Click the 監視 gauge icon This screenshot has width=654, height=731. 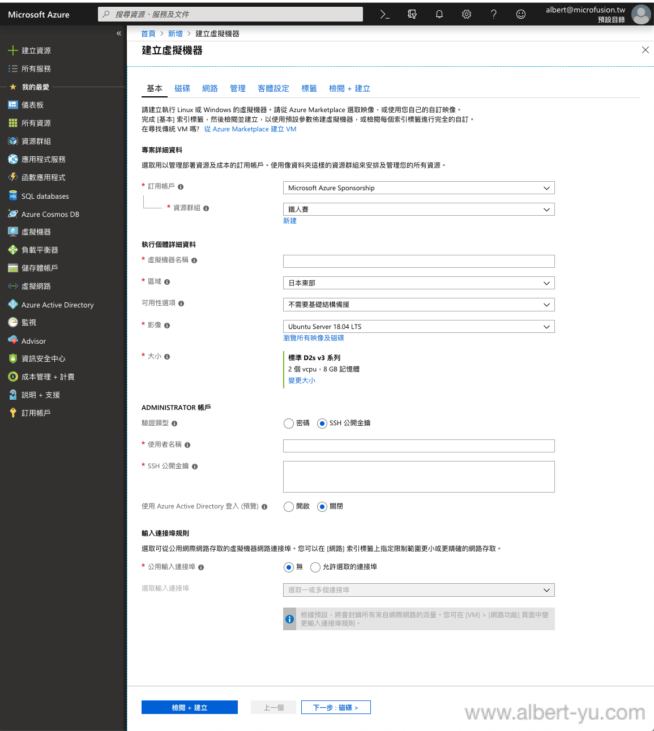click(x=13, y=322)
